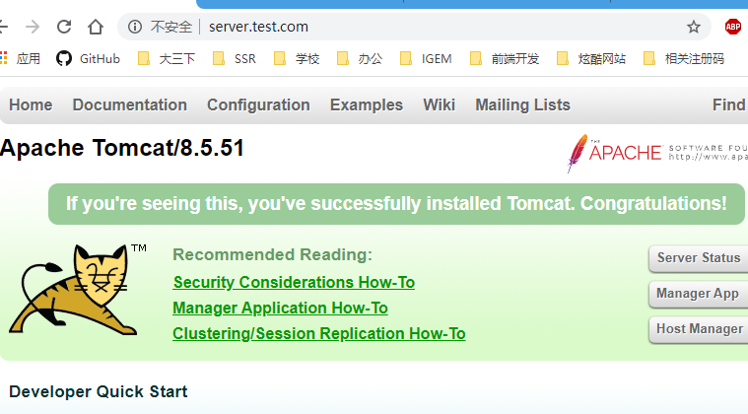
Task: Go to Mailing Lists in navigation
Action: [x=522, y=104]
